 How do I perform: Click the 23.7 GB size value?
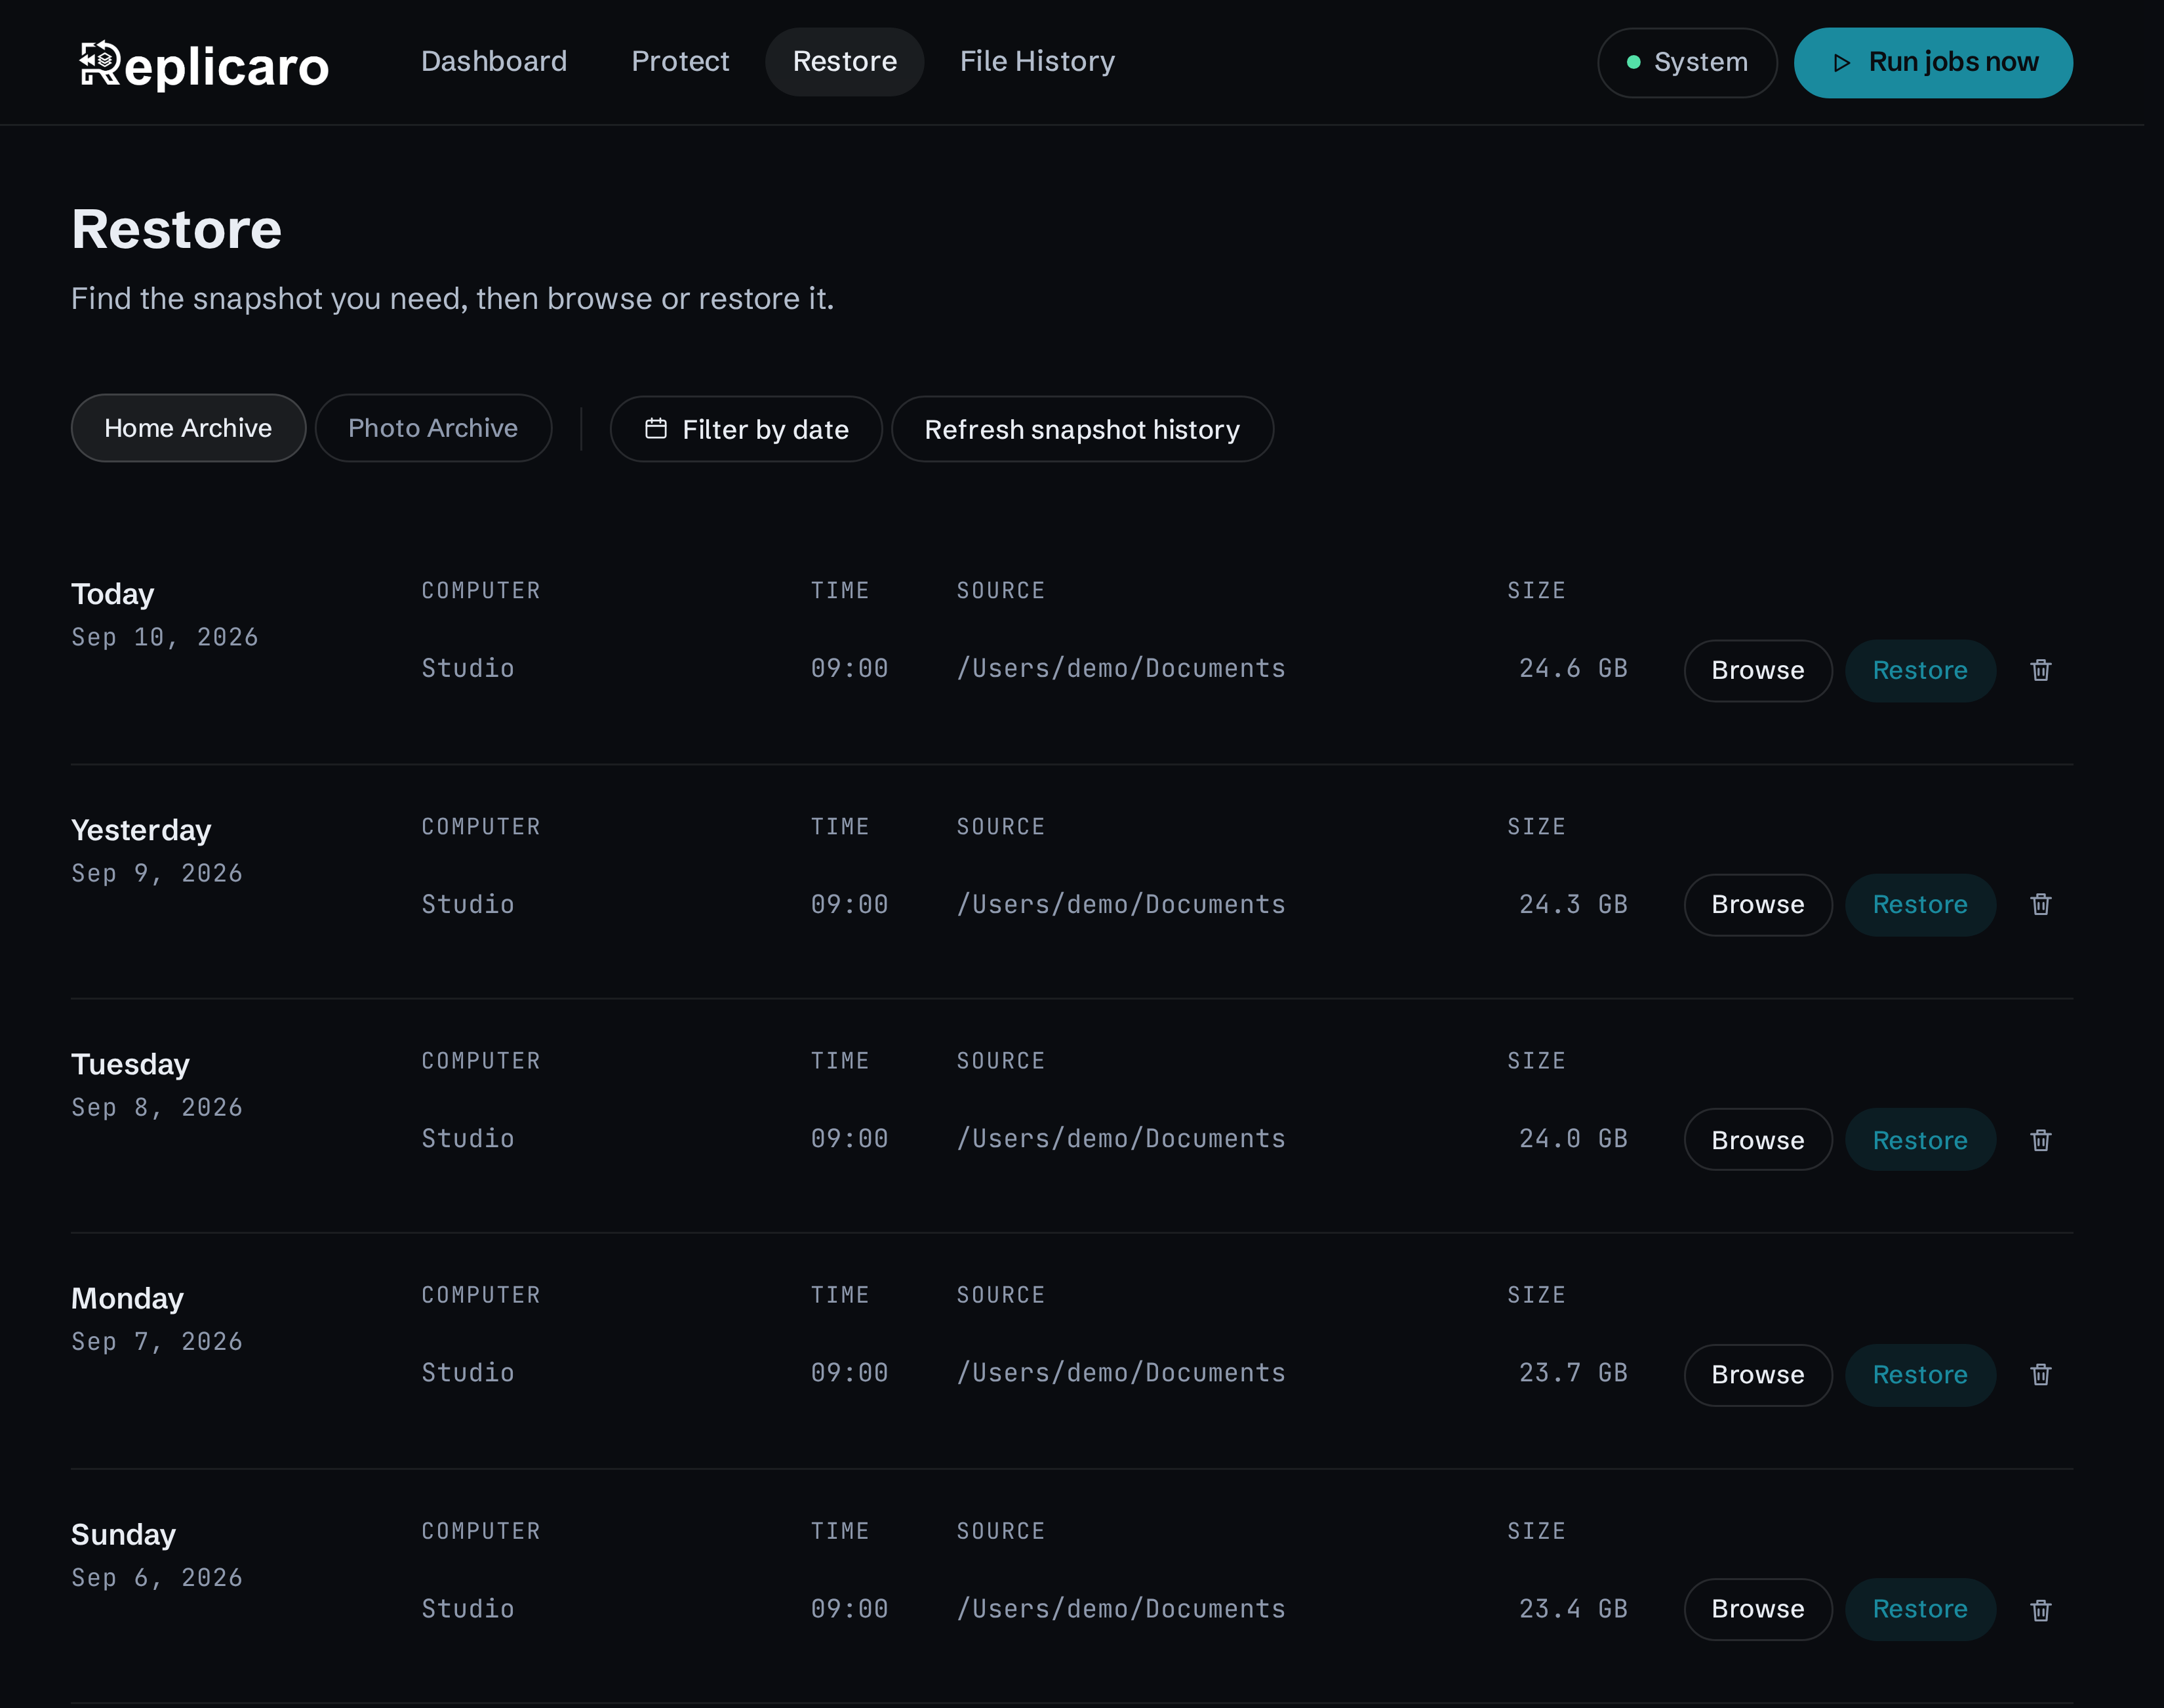pos(1573,1373)
